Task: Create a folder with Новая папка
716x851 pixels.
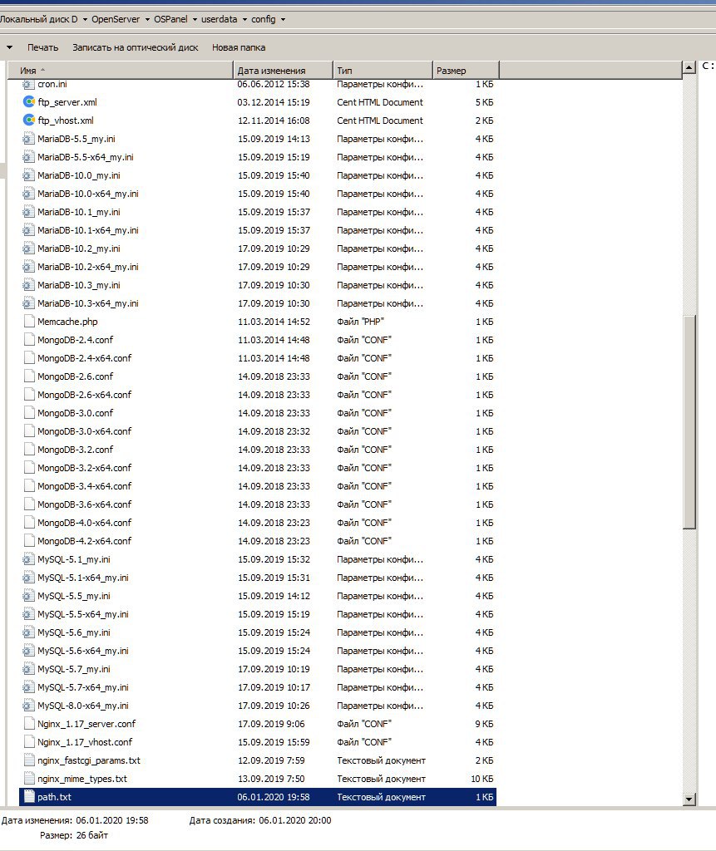Action: click(x=239, y=47)
